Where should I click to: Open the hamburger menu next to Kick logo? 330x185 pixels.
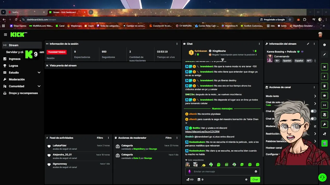coord(5,35)
